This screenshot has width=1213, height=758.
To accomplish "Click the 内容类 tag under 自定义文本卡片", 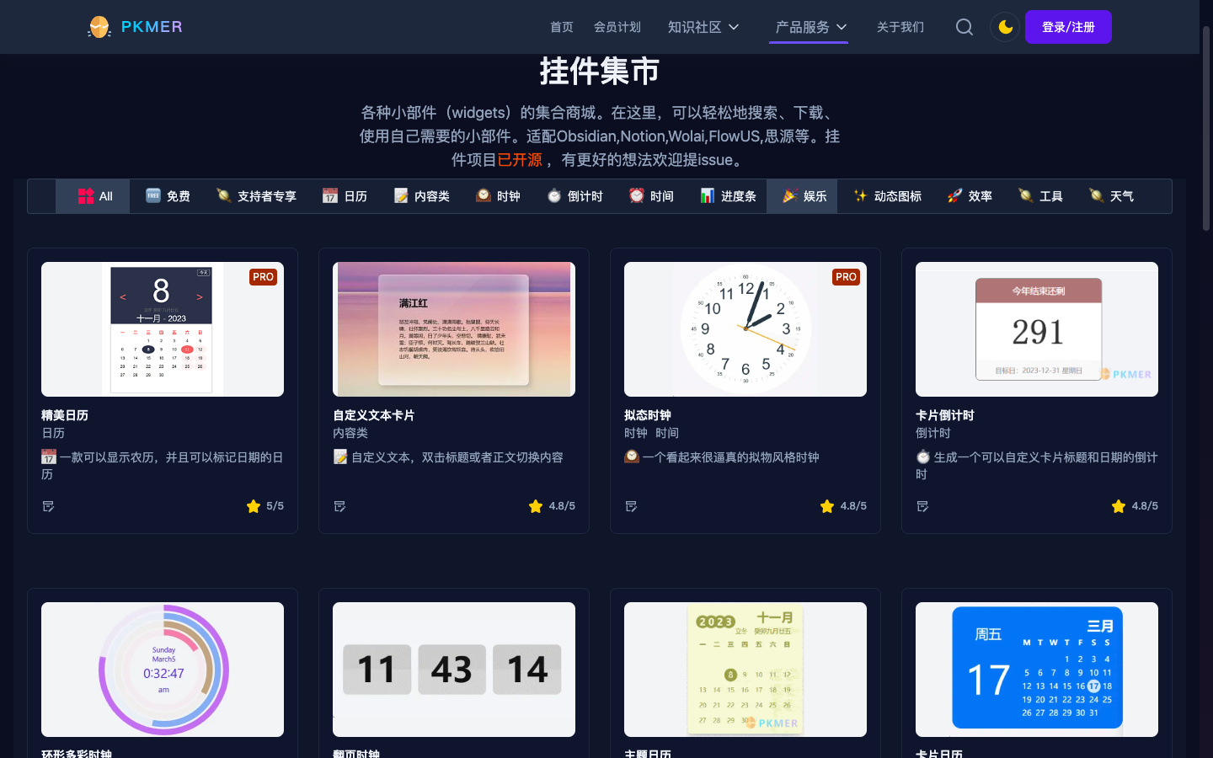I will (350, 433).
